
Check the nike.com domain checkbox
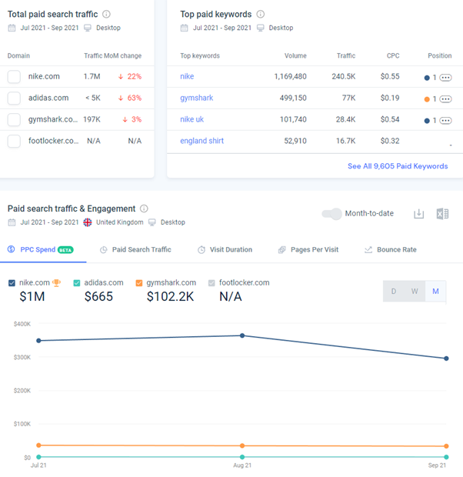click(x=14, y=77)
